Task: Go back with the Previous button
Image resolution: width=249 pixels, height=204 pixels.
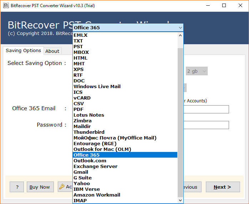Action: (193, 187)
